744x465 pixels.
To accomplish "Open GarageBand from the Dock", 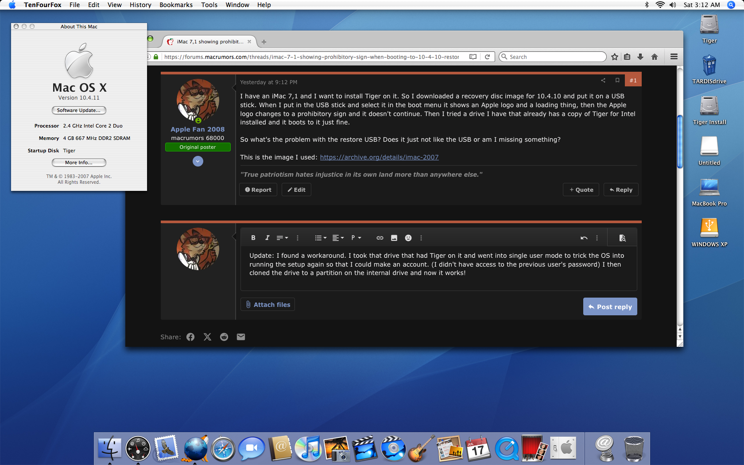I will (x=421, y=448).
